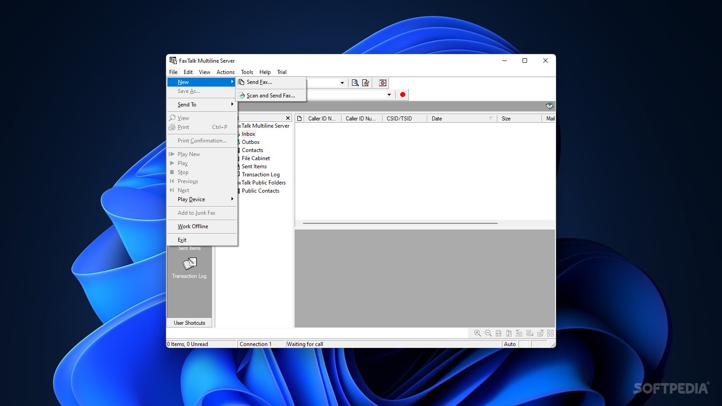The image size is (722, 406).
Task: Open the upper toolbar dropdown arrow
Action: pos(342,83)
